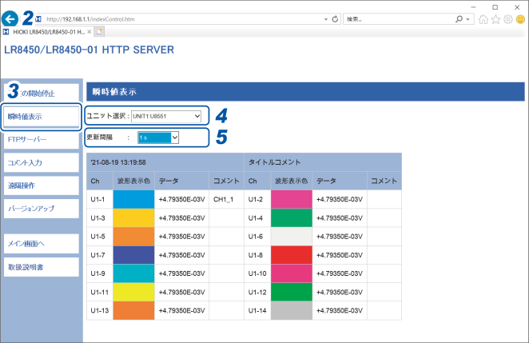This screenshot has height=343, width=529.
Task: Click U1-1 channel label
Action: pos(97,199)
